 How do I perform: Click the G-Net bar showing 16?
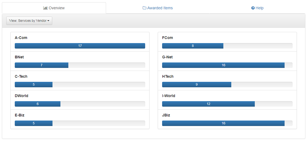[223, 65]
